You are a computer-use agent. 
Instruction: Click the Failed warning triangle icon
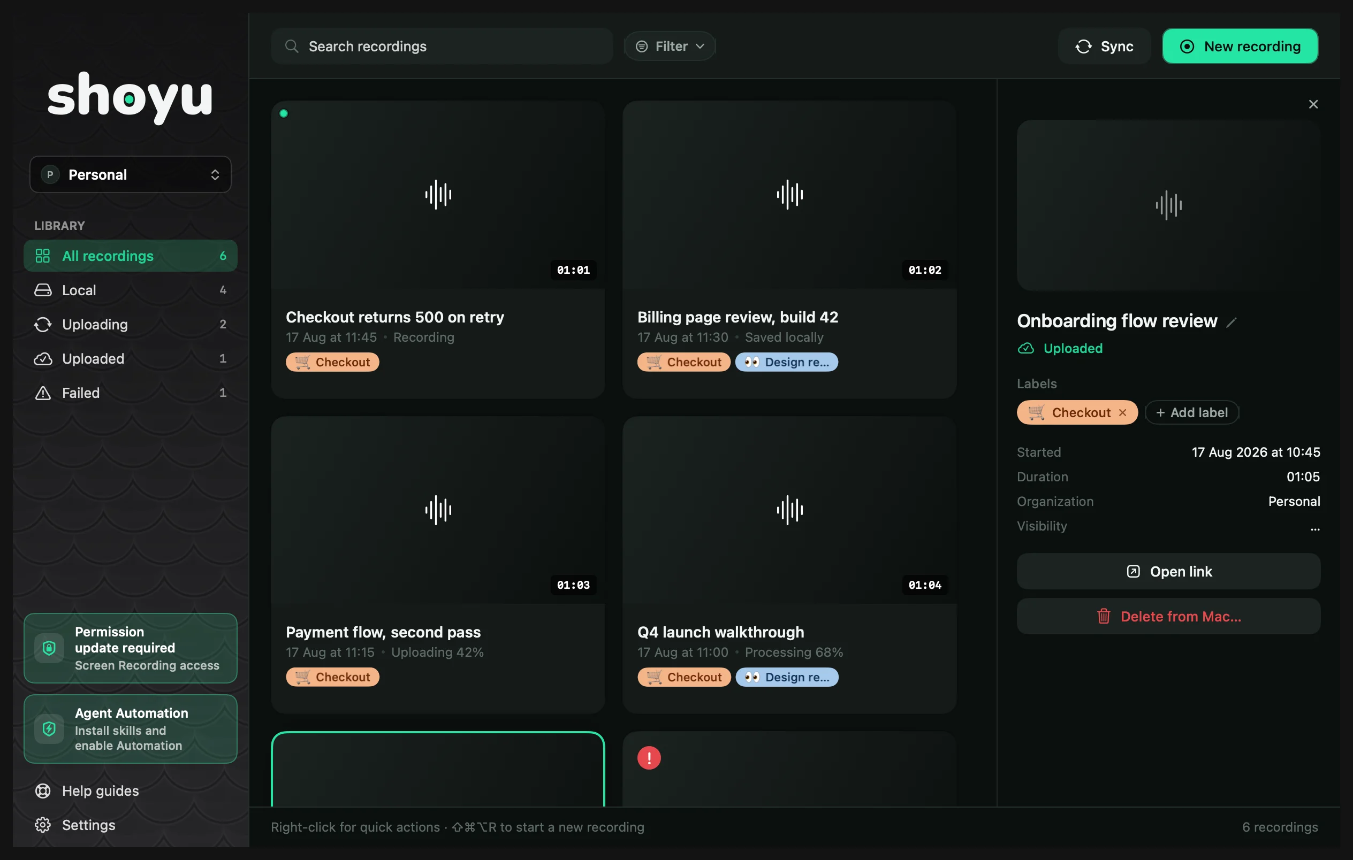43,393
